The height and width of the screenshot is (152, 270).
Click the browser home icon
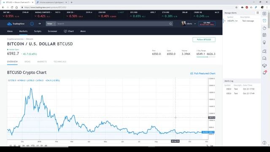coord(16,7)
